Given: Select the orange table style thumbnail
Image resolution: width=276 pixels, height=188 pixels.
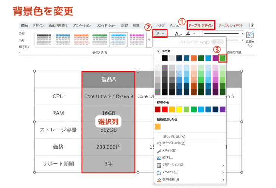Looking at the screenshot, I should (x=80, y=38).
